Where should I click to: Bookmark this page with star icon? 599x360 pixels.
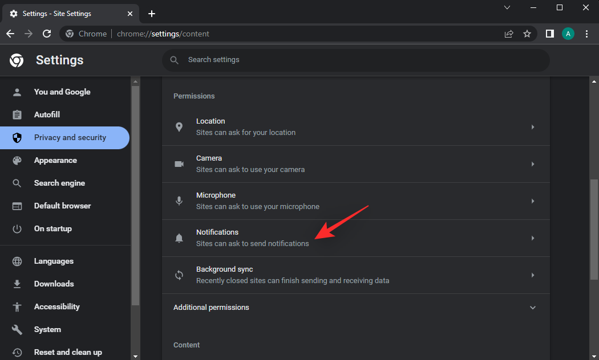pyautogui.click(x=527, y=34)
